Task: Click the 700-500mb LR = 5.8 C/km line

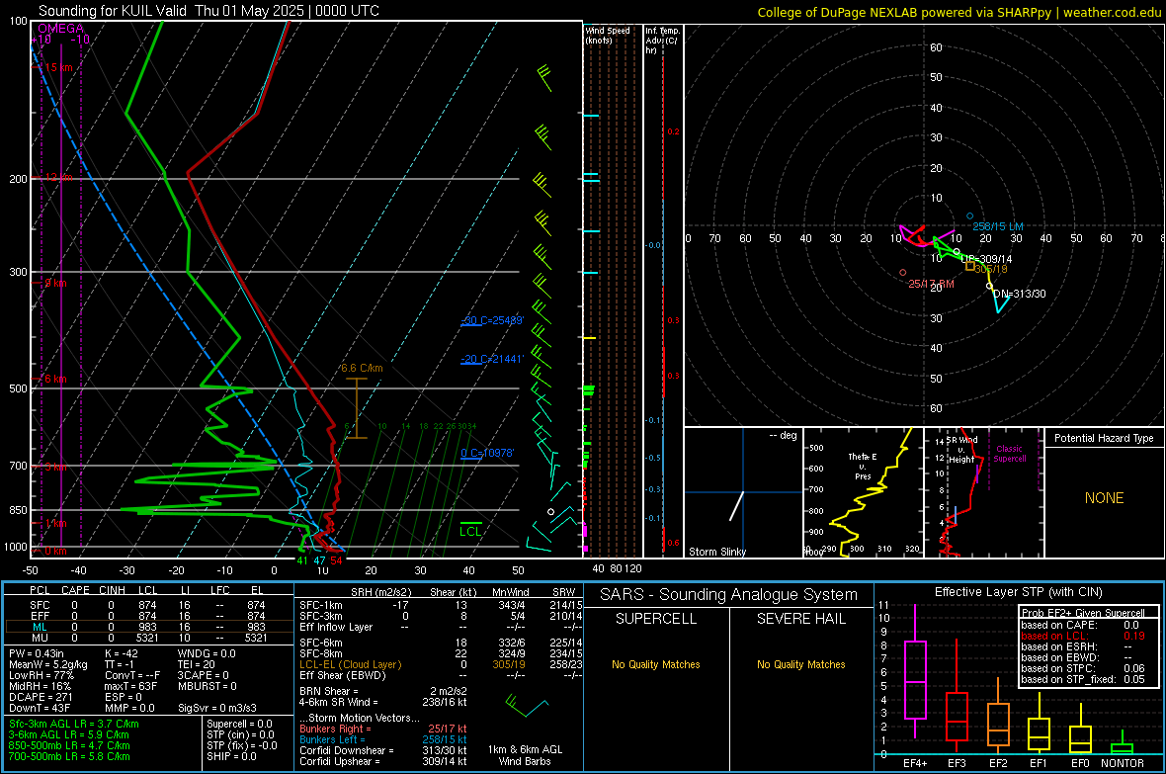Action: [69, 756]
